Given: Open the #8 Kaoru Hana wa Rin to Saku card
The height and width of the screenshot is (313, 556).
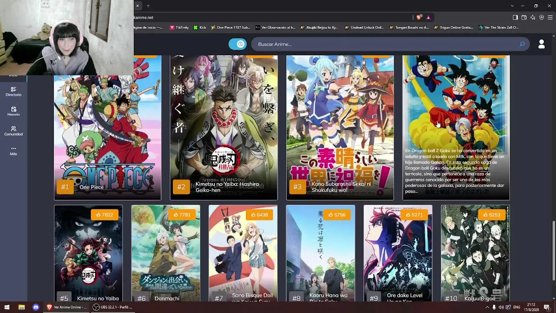Looking at the screenshot, I should coord(321,253).
